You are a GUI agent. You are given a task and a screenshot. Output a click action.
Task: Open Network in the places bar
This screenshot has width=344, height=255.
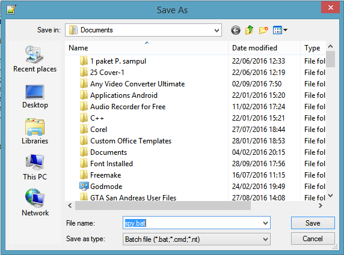click(35, 203)
